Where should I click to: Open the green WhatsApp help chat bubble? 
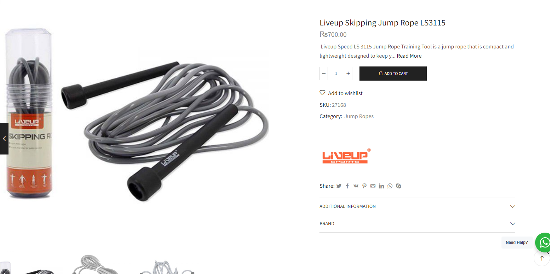(543, 242)
